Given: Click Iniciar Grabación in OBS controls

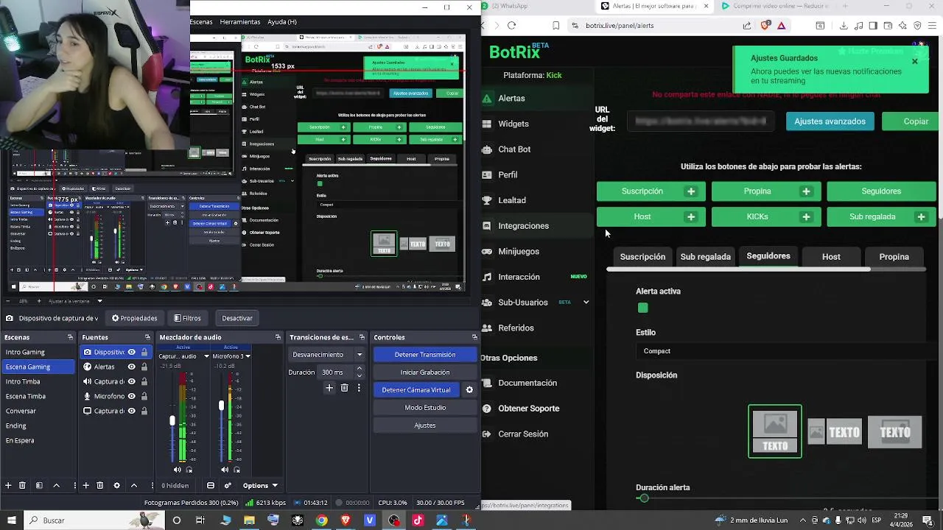Looking at the screenshot, I should [x=425, y=372].
